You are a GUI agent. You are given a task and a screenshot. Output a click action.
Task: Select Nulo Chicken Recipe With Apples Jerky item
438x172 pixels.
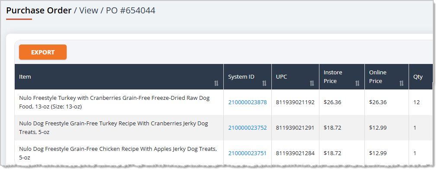click(118, 153)
